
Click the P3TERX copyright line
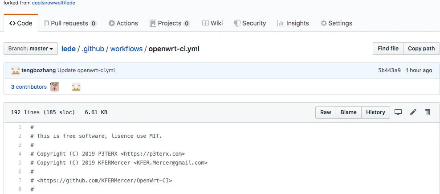tap(107, 154)
